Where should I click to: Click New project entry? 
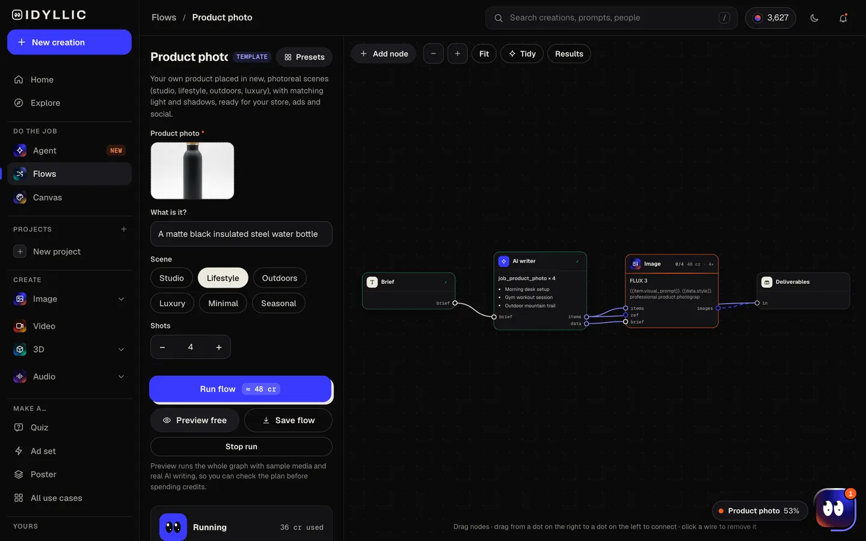pyautogui.click(x=69, y=251)
